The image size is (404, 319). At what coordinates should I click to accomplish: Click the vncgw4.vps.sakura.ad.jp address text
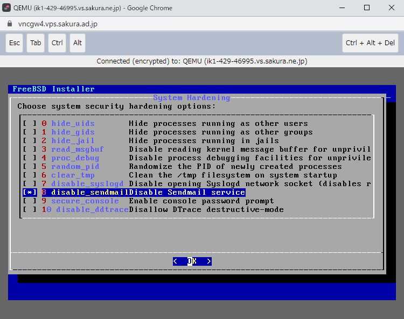click(58, 24)
